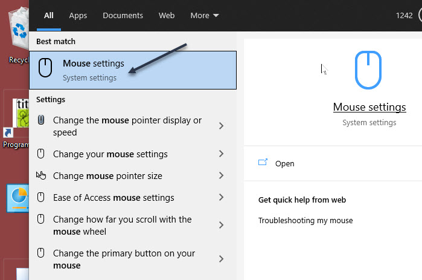Click the Open icon in the preview pane
Screen dimensions: 422x280
(x=263, y=163)
